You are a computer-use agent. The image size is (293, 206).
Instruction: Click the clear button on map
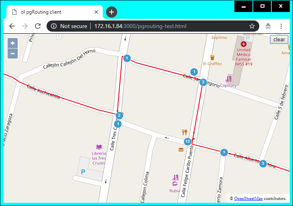click(x=279, y=40)
